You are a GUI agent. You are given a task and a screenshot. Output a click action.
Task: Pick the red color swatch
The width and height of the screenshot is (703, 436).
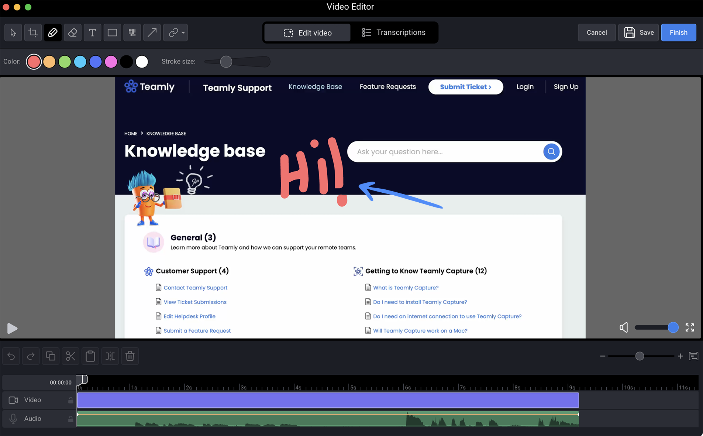coord(34,62)
